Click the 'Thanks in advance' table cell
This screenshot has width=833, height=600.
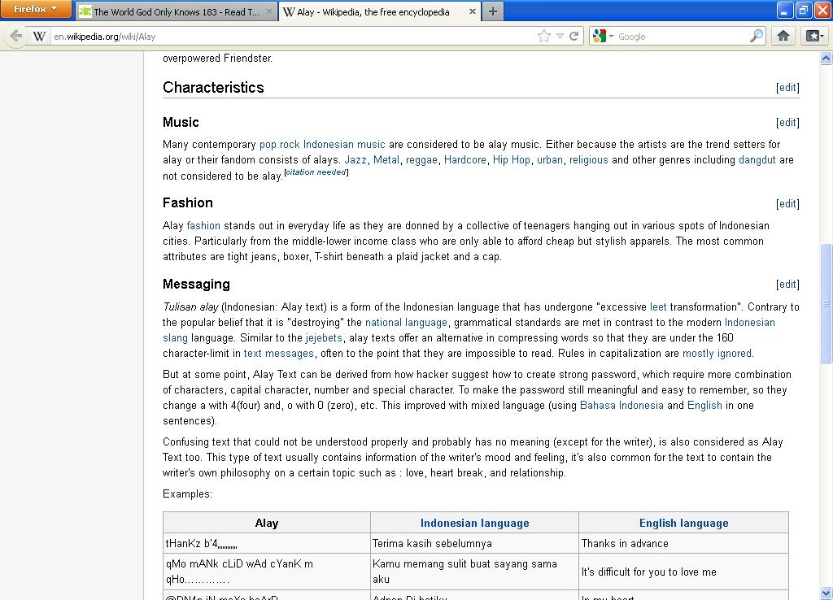point(683,543)
